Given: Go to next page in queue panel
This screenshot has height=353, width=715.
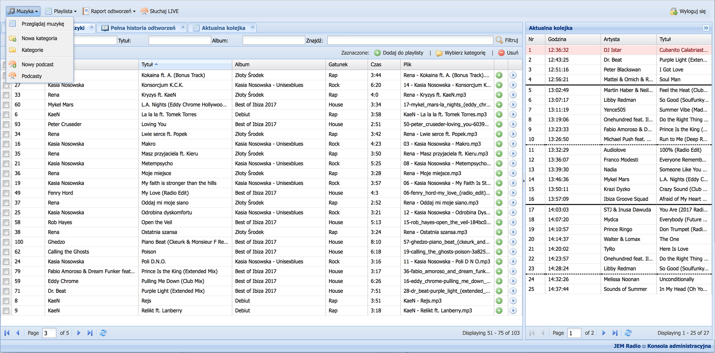Looking at the screenshot, I should point(604,333).
